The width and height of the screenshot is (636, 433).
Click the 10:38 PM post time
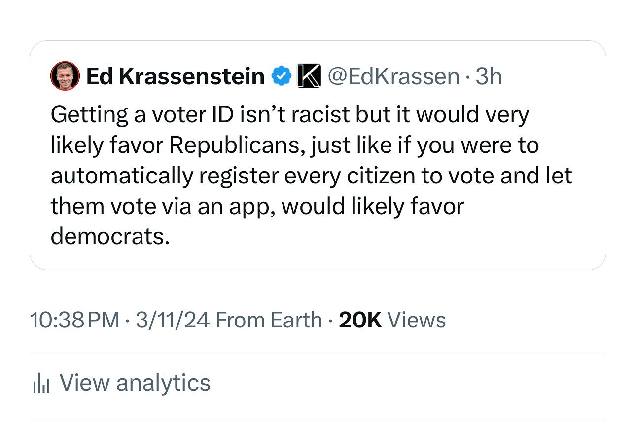click(75, 320)
